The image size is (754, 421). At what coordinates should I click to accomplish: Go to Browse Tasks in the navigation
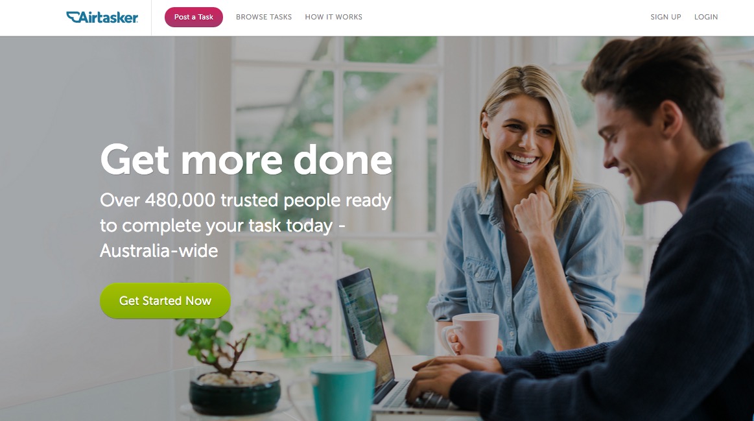click(x=264, y=17)
